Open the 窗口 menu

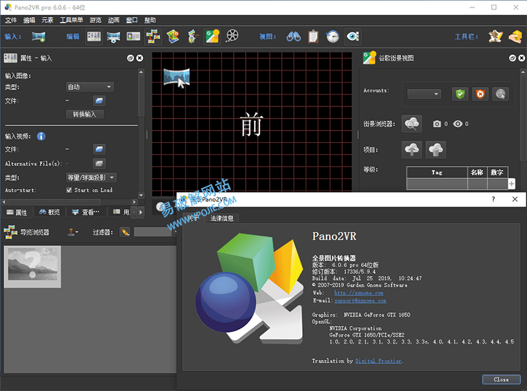131,20
